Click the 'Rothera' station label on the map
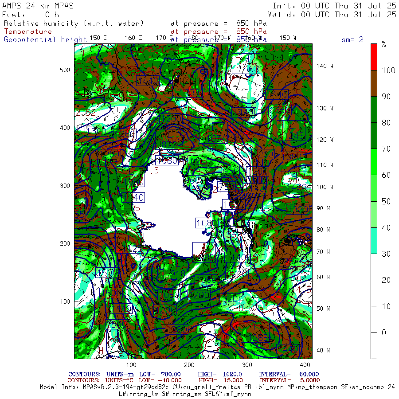The image size is (399, 399). pyautogui.click(x=266, y=225)
